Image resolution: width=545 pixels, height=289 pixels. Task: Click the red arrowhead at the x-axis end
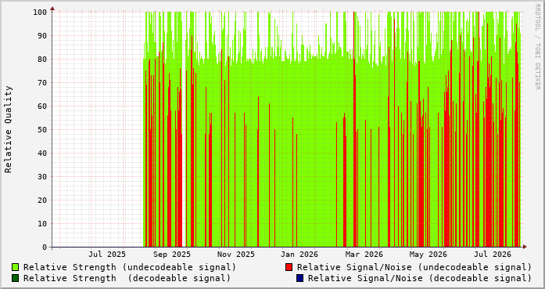525,247
